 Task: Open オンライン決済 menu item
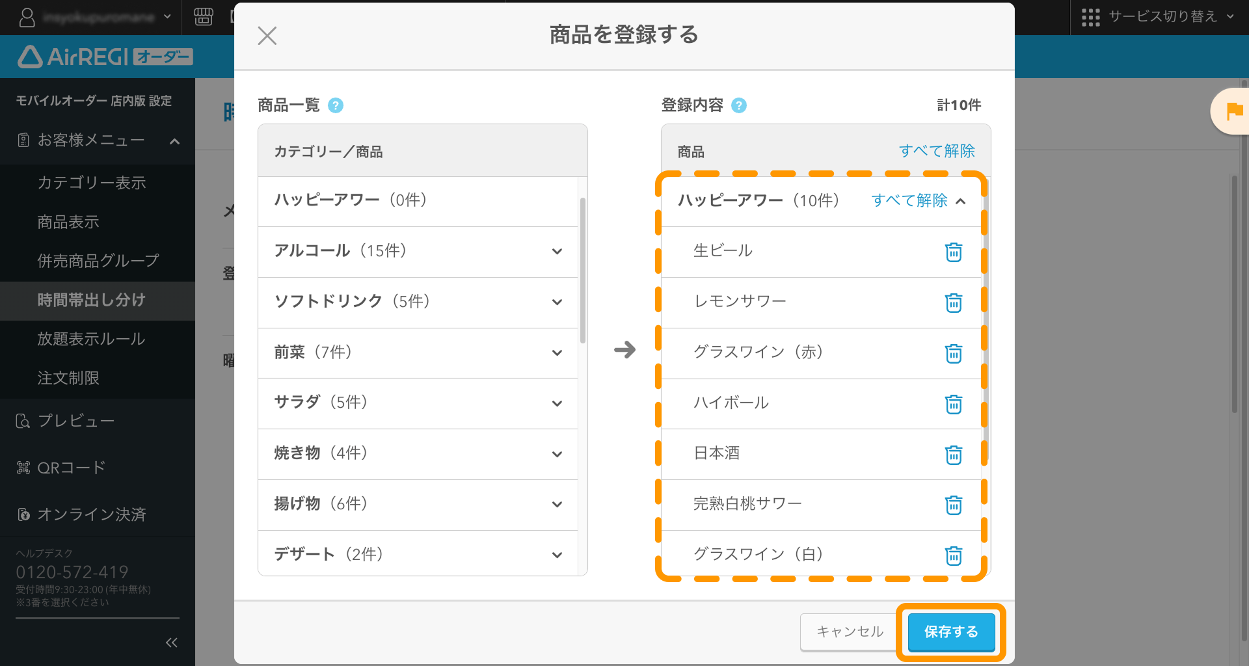[92, 514]
